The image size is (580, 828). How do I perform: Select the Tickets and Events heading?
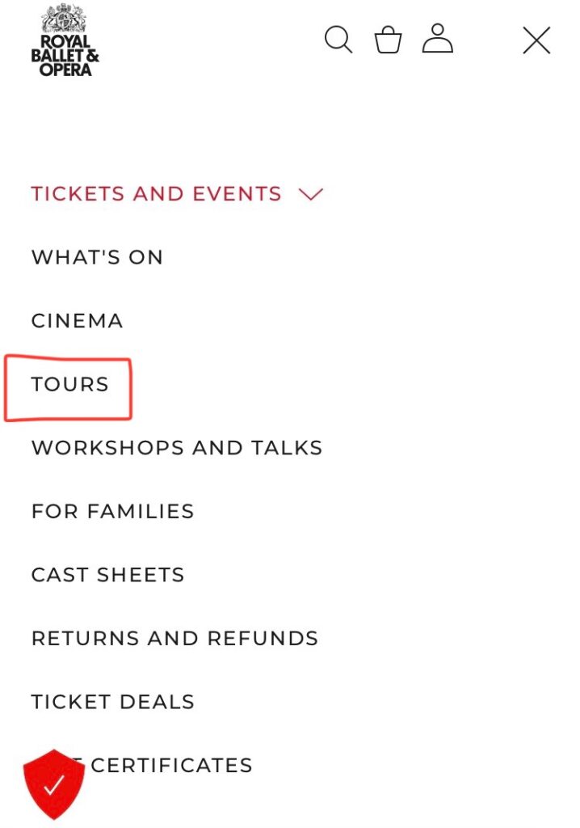point(156,194)
